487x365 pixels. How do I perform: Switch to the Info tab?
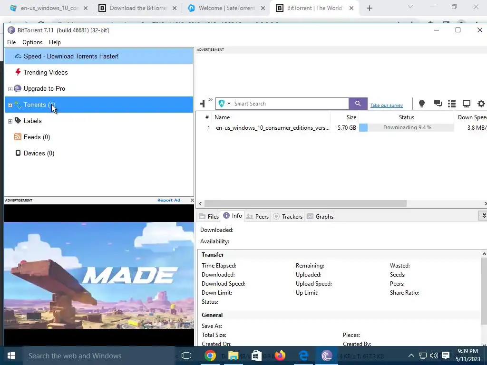233,216
